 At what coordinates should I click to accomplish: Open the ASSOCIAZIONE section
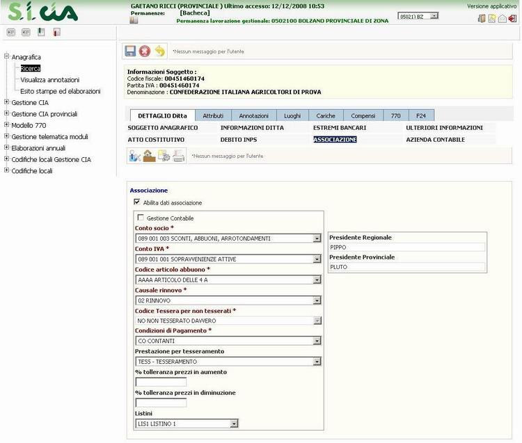335,140
